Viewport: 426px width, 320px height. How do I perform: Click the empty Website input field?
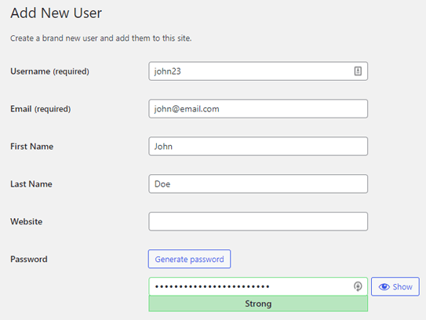[258, 221]
